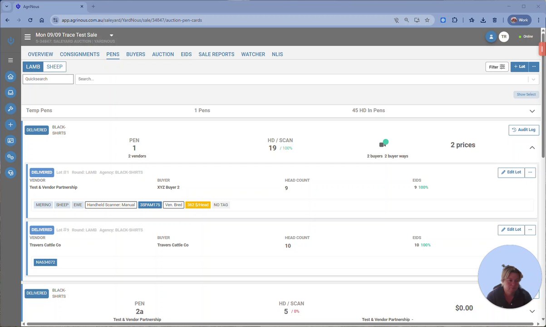Open the Search combo box dropdown arrow

[x=533, y=79]
